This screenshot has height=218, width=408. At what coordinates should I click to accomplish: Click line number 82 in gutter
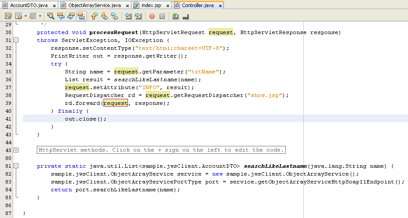(x=8, y=174)
